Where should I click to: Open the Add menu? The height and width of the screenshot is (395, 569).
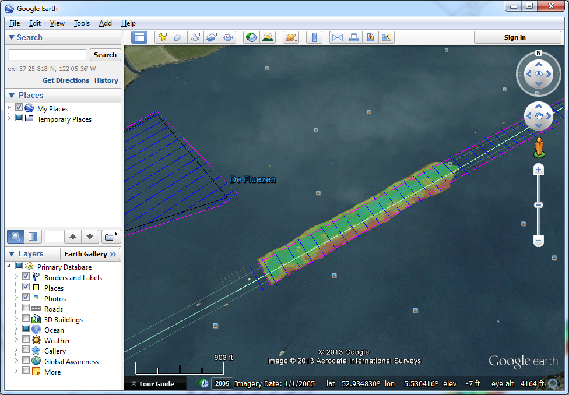coord(106,23)
